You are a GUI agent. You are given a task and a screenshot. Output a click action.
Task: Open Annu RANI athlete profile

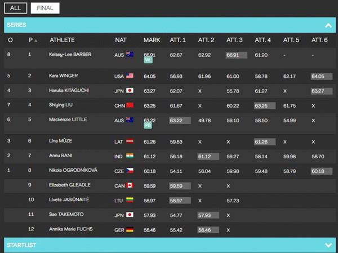coord(60,156)
